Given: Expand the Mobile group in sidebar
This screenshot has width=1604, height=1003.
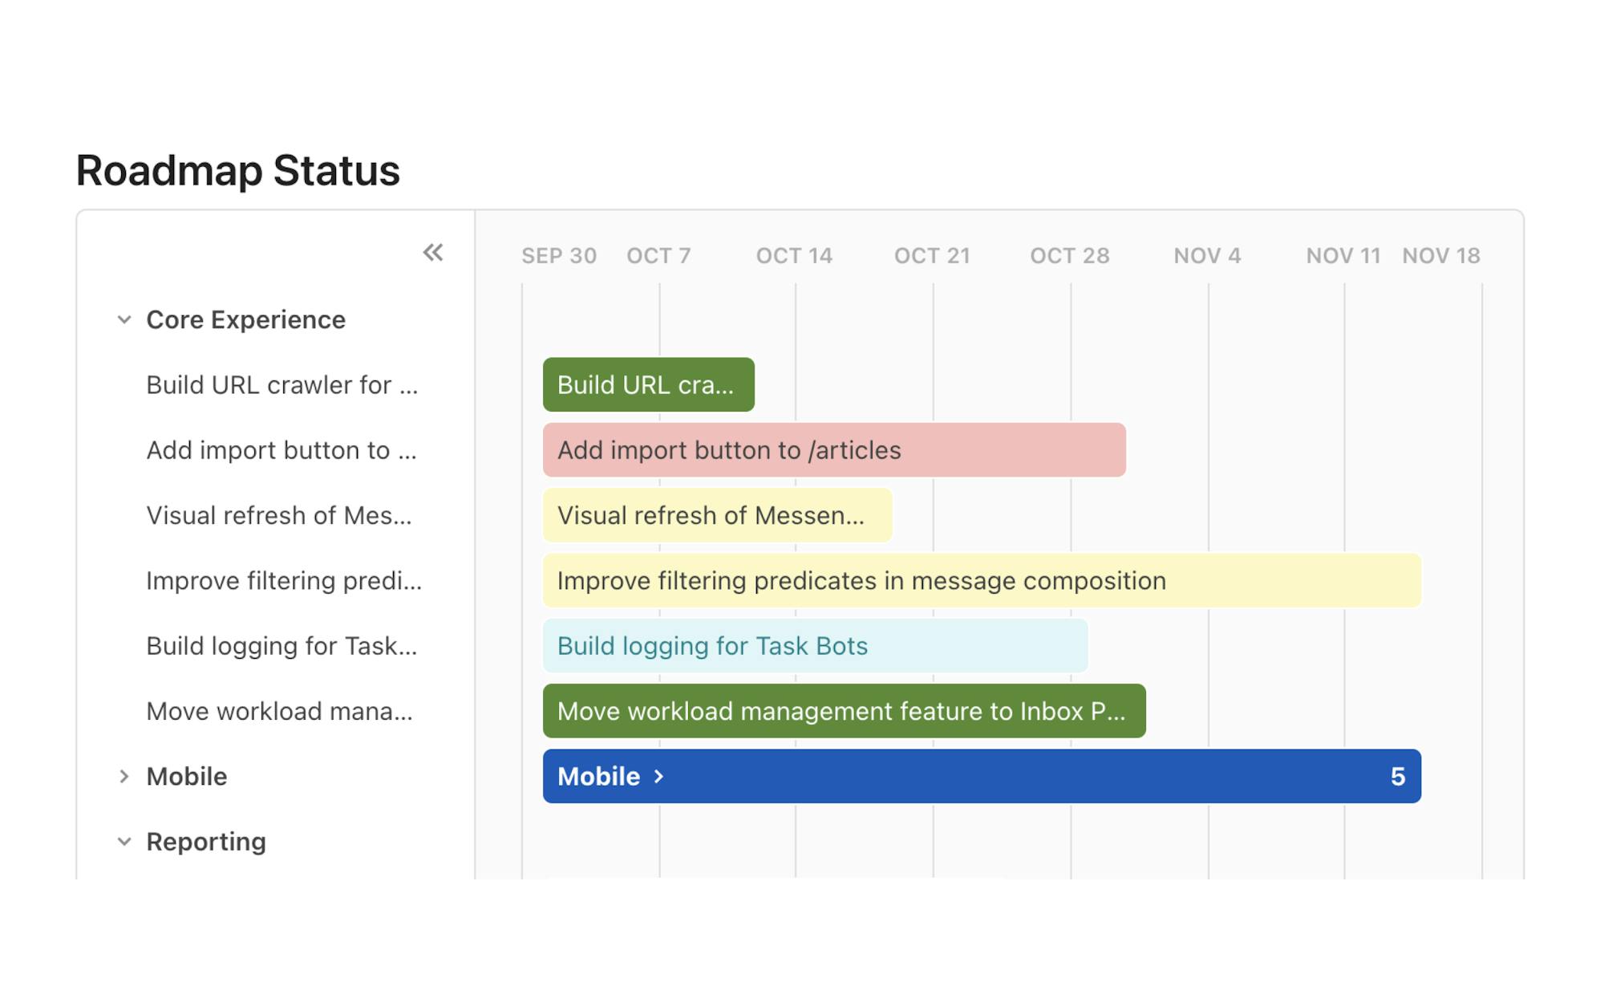Looking at the screenshot, I should (124, 777).
